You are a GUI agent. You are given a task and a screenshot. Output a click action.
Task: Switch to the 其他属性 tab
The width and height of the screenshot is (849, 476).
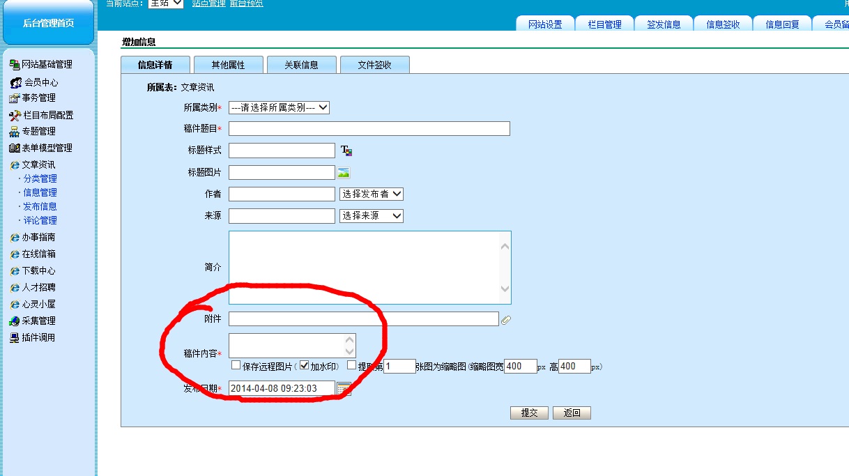coord(229,65)
